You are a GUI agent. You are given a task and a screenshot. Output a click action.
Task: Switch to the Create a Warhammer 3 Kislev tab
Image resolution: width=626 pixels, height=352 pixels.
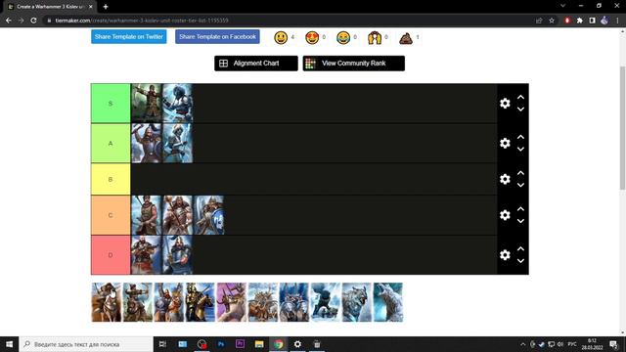pos(50,7)
